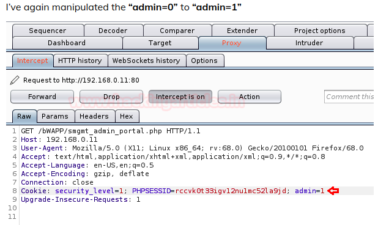Open the Extender tab
The width and height of the screenshot is (378, 225).
point(243,31)
